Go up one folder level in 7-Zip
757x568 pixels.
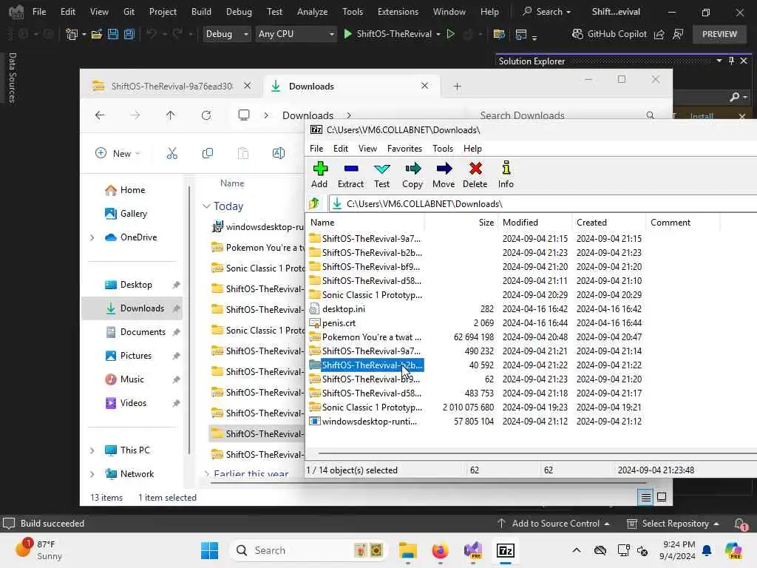click(314, 204)
